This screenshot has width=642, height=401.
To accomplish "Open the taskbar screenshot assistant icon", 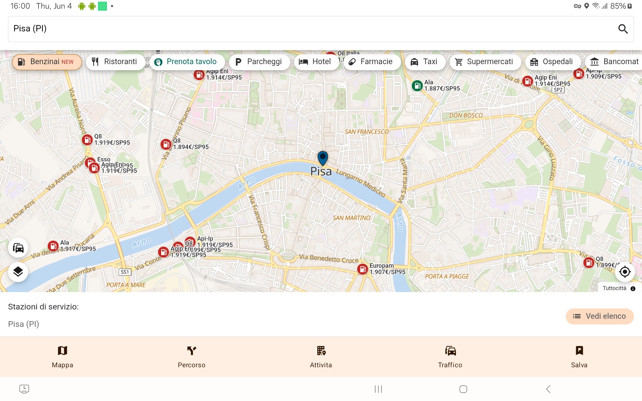I will tap(24, 389).
